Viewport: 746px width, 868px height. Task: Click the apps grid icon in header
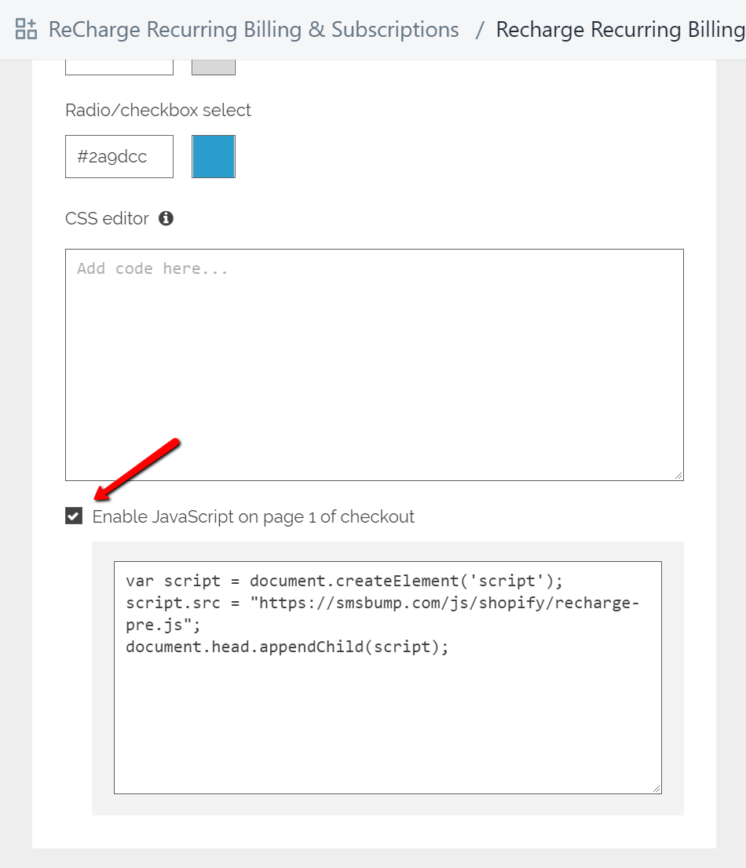coord(26,29)
